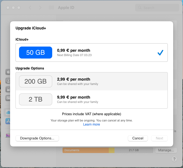Close the Apple ID window
183x168 pixels.
tap(8, 8)
